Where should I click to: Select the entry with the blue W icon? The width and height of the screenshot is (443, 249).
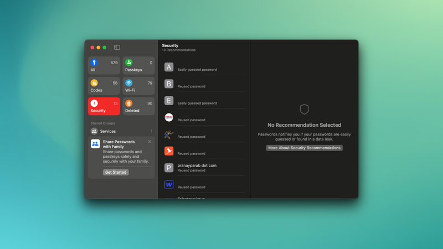(204, 185)
